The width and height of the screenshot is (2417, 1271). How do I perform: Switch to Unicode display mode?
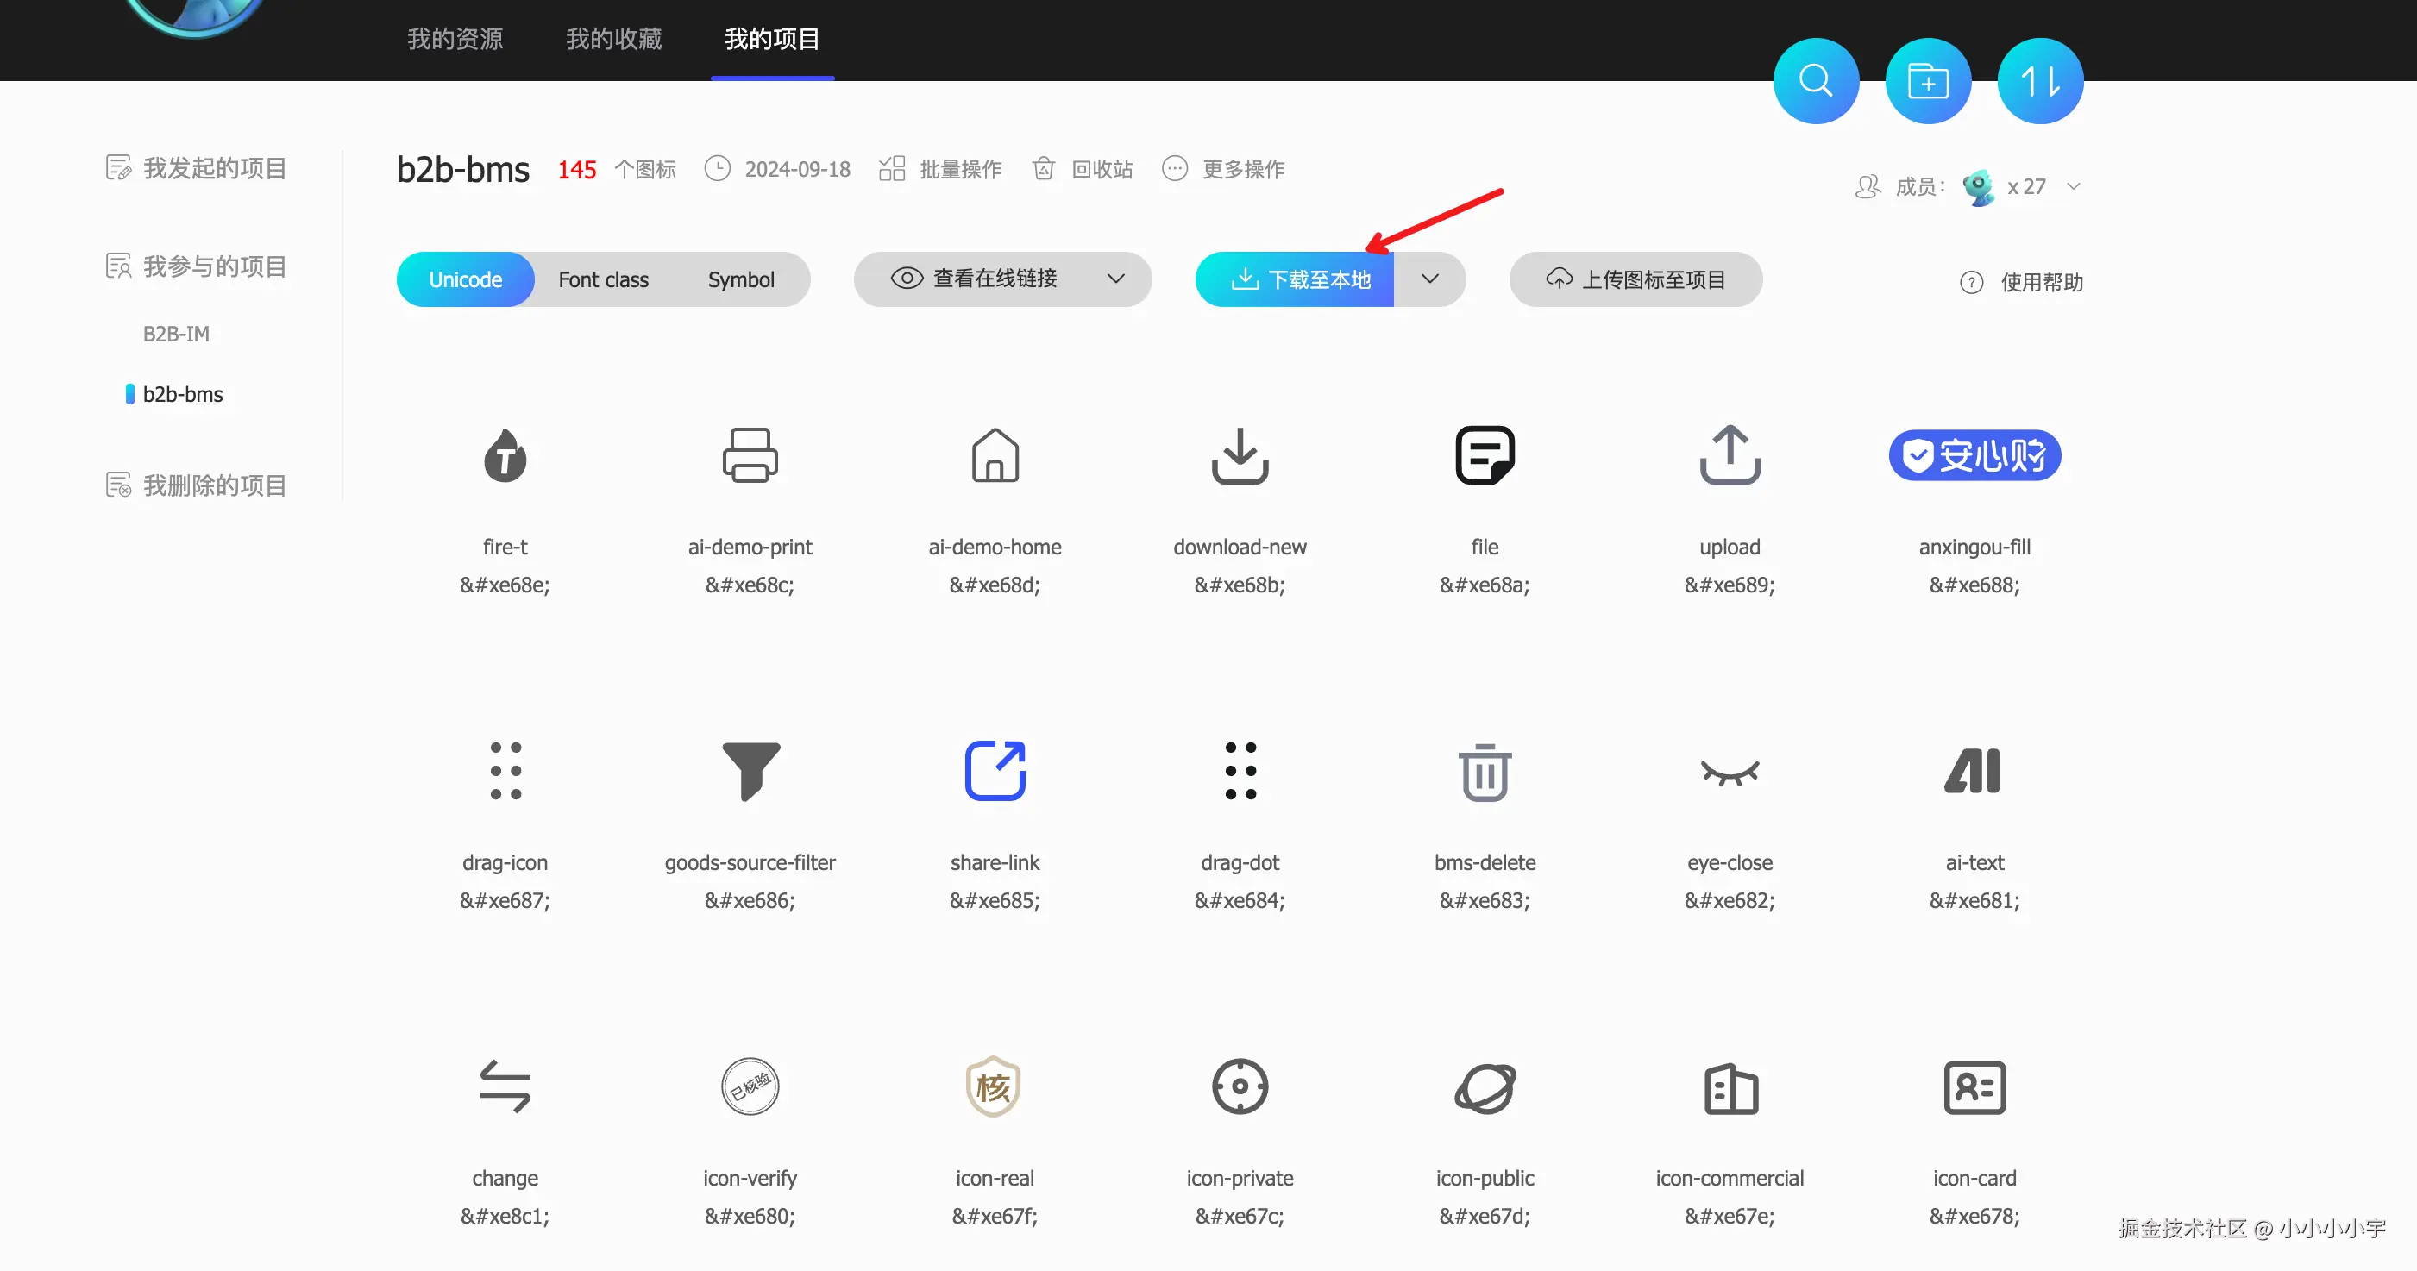pyautogui.click(x=466, y=279)
